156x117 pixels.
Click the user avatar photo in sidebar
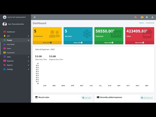(5, 24)
